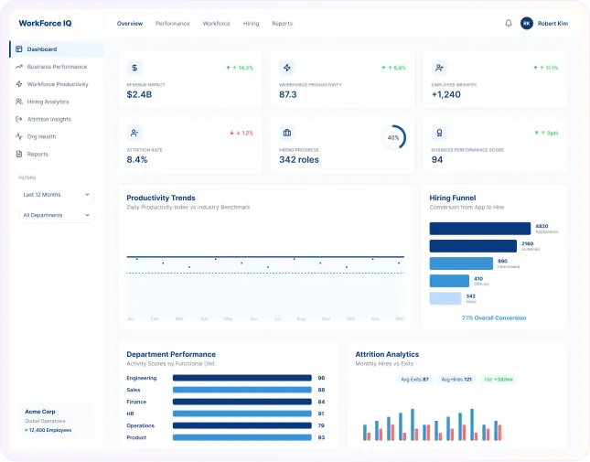
Task: Open Org Health in sidebar
Action: pos(57,136)
